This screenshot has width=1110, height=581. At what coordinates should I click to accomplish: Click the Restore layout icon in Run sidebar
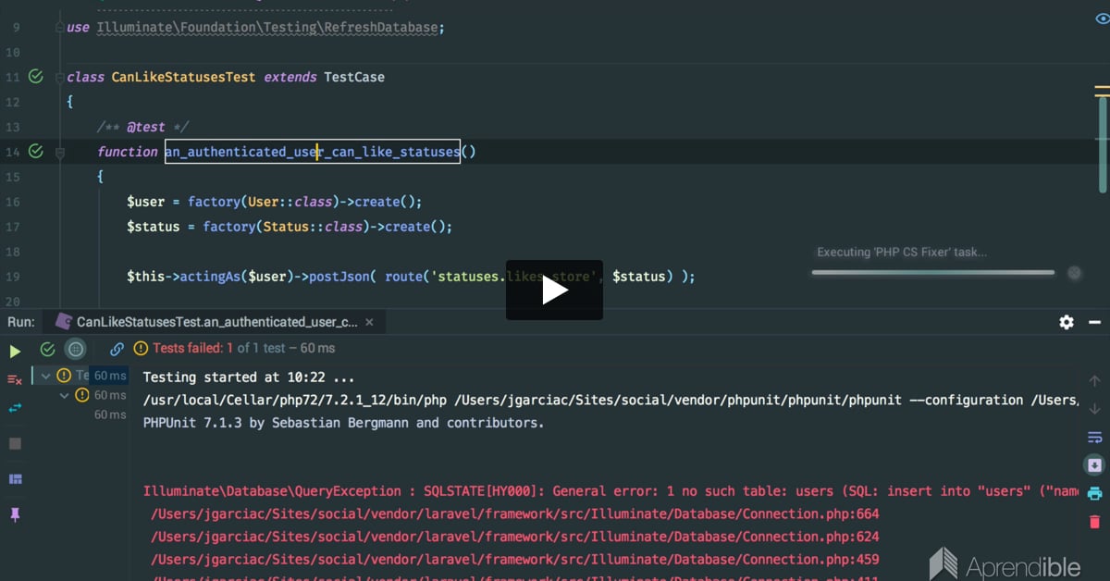coord(15,479)
